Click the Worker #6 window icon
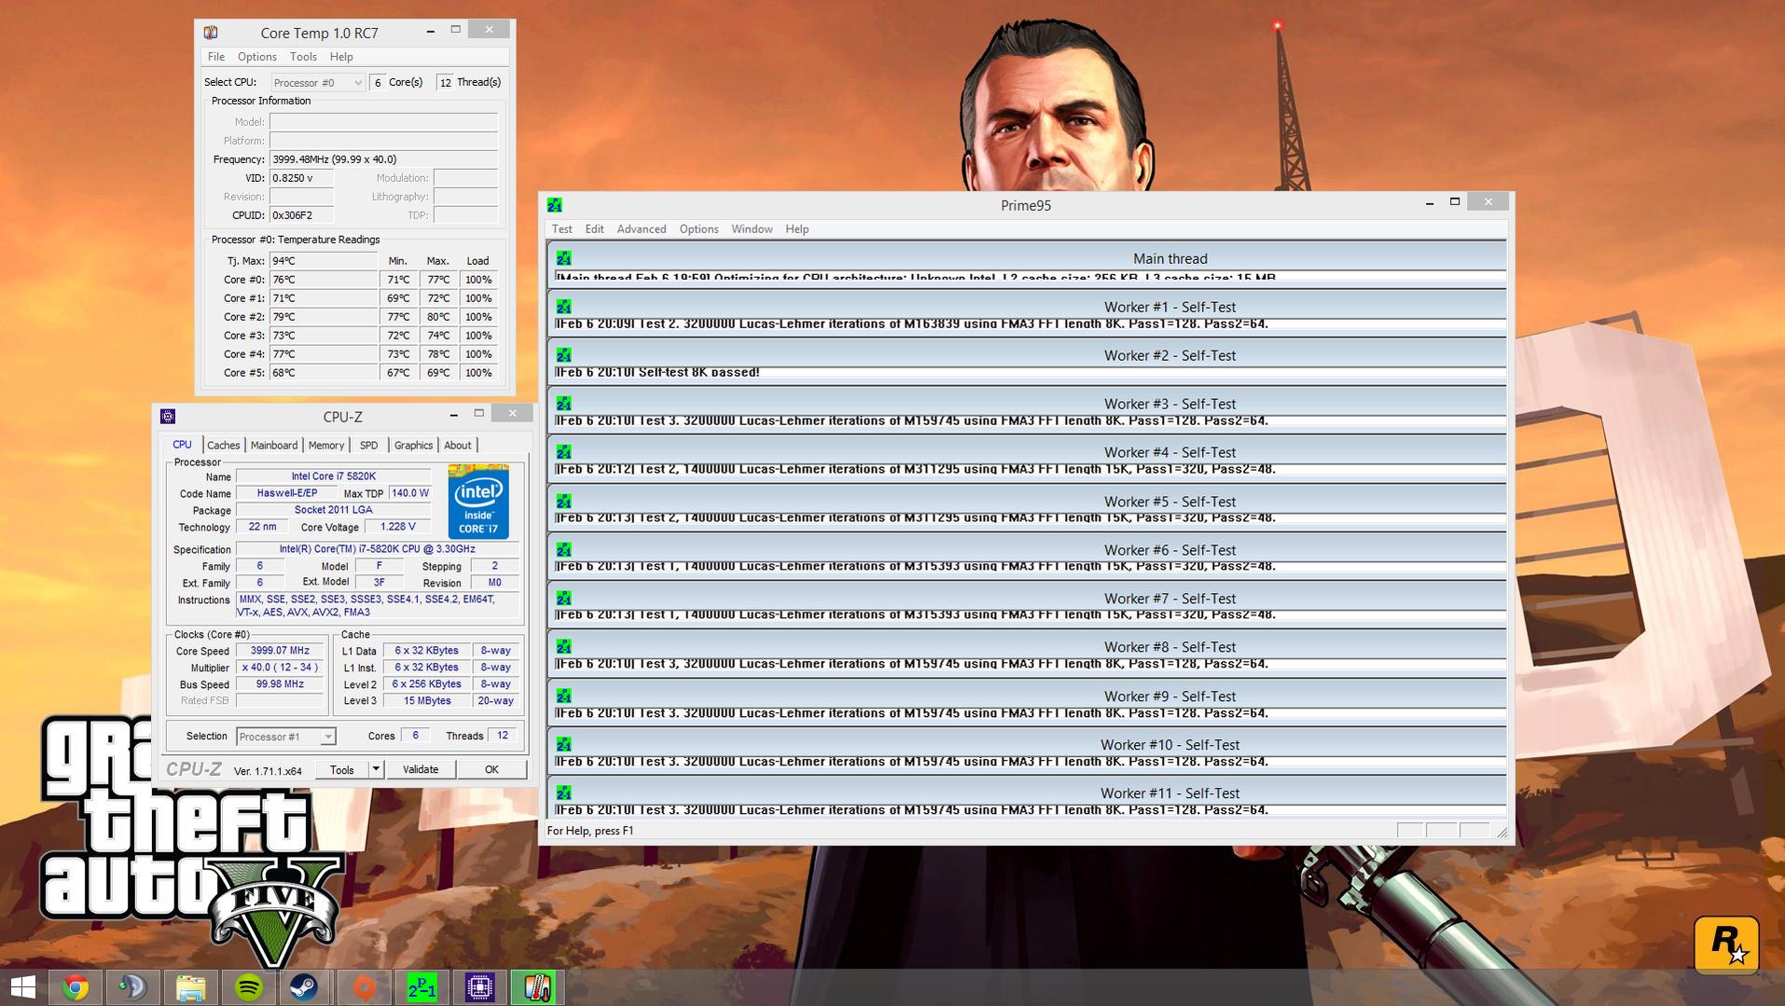This screenshot has height=1006, width=1785. coord(563,550)
